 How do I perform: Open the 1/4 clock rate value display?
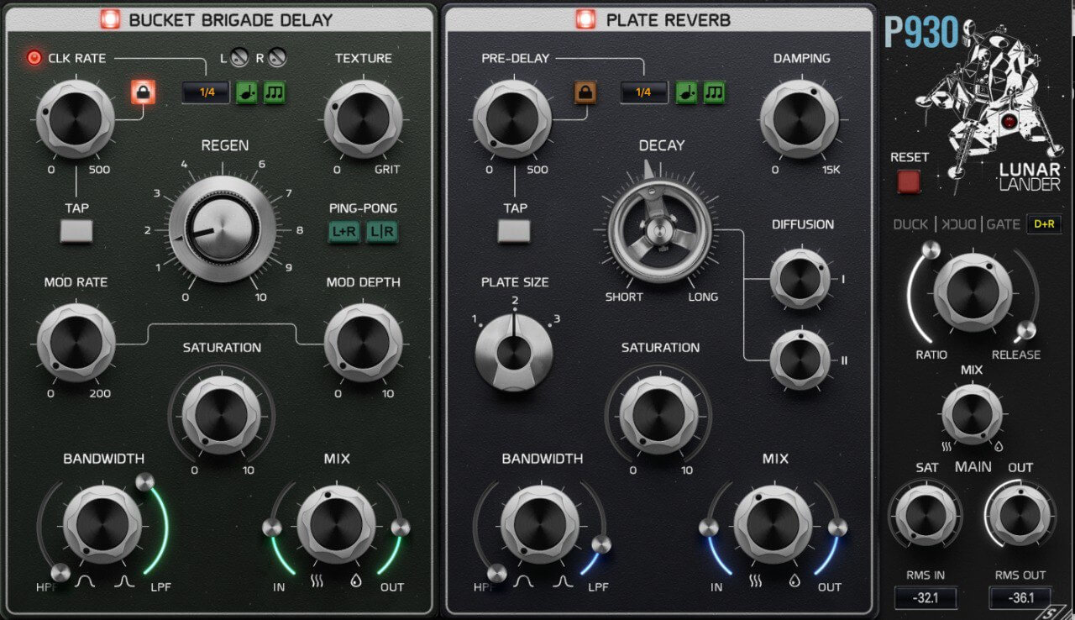point(204,92)
